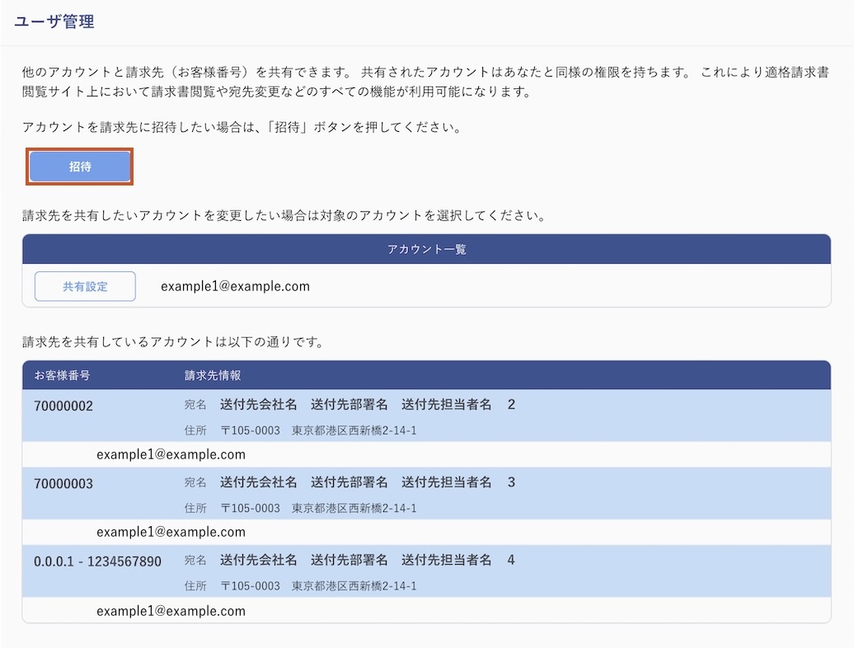Click the 宛名 label in the 70000002 row
Screen dimensions: 854x648
(195, 406)
